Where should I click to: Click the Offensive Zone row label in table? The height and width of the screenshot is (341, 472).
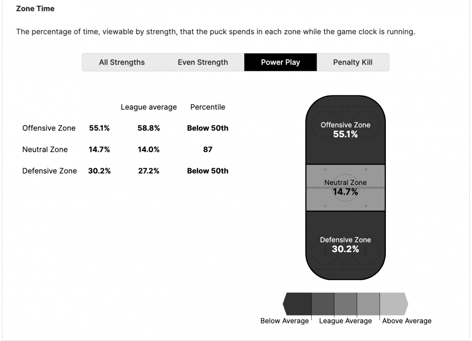point(49,128)
